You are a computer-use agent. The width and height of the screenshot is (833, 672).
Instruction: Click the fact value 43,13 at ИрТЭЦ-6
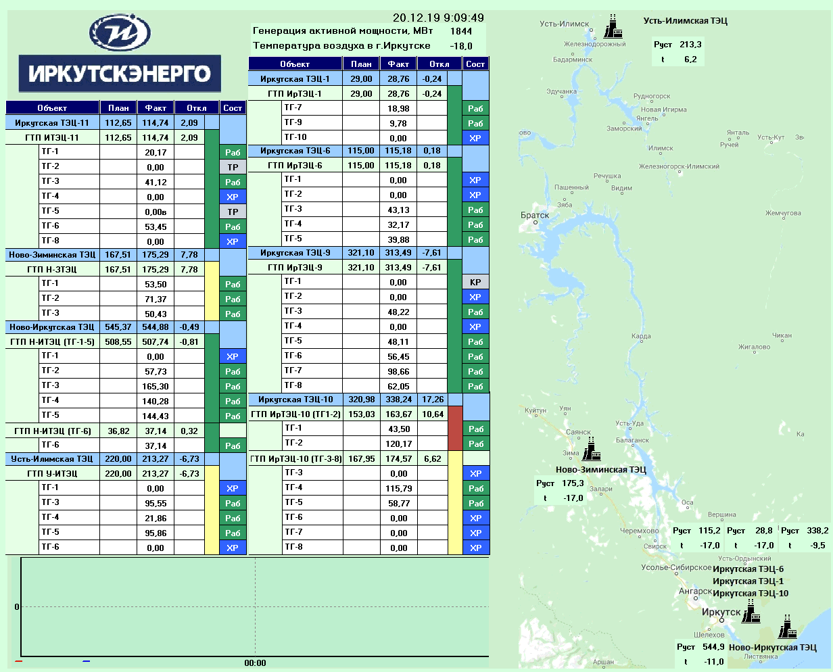click(x=398, y=210)
